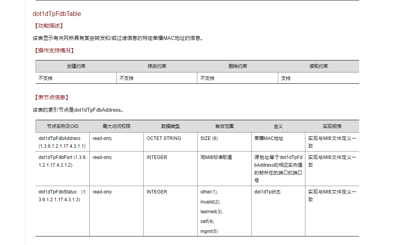Image resolution: width=413 pixels, height=245 pixels.
Task: Click the 节点名称及OID column header
Action: [63, 126]
